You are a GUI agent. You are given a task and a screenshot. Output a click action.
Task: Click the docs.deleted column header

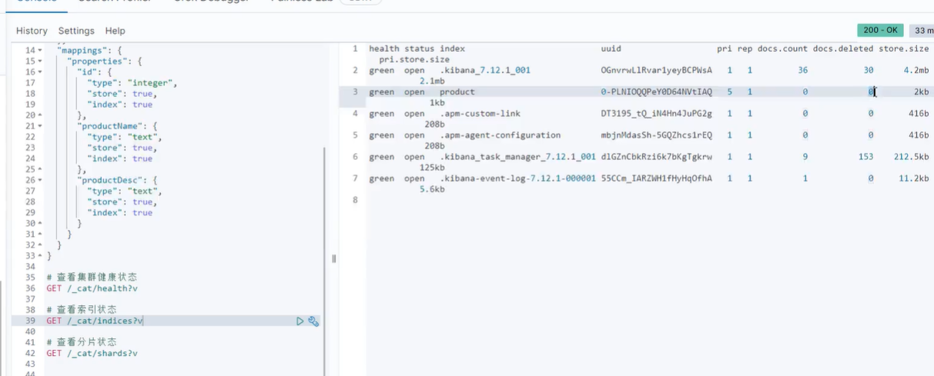(x=843, y=48)
